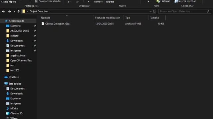Click Pegar acceso directo in the ribbon

[x=48, y=1]
